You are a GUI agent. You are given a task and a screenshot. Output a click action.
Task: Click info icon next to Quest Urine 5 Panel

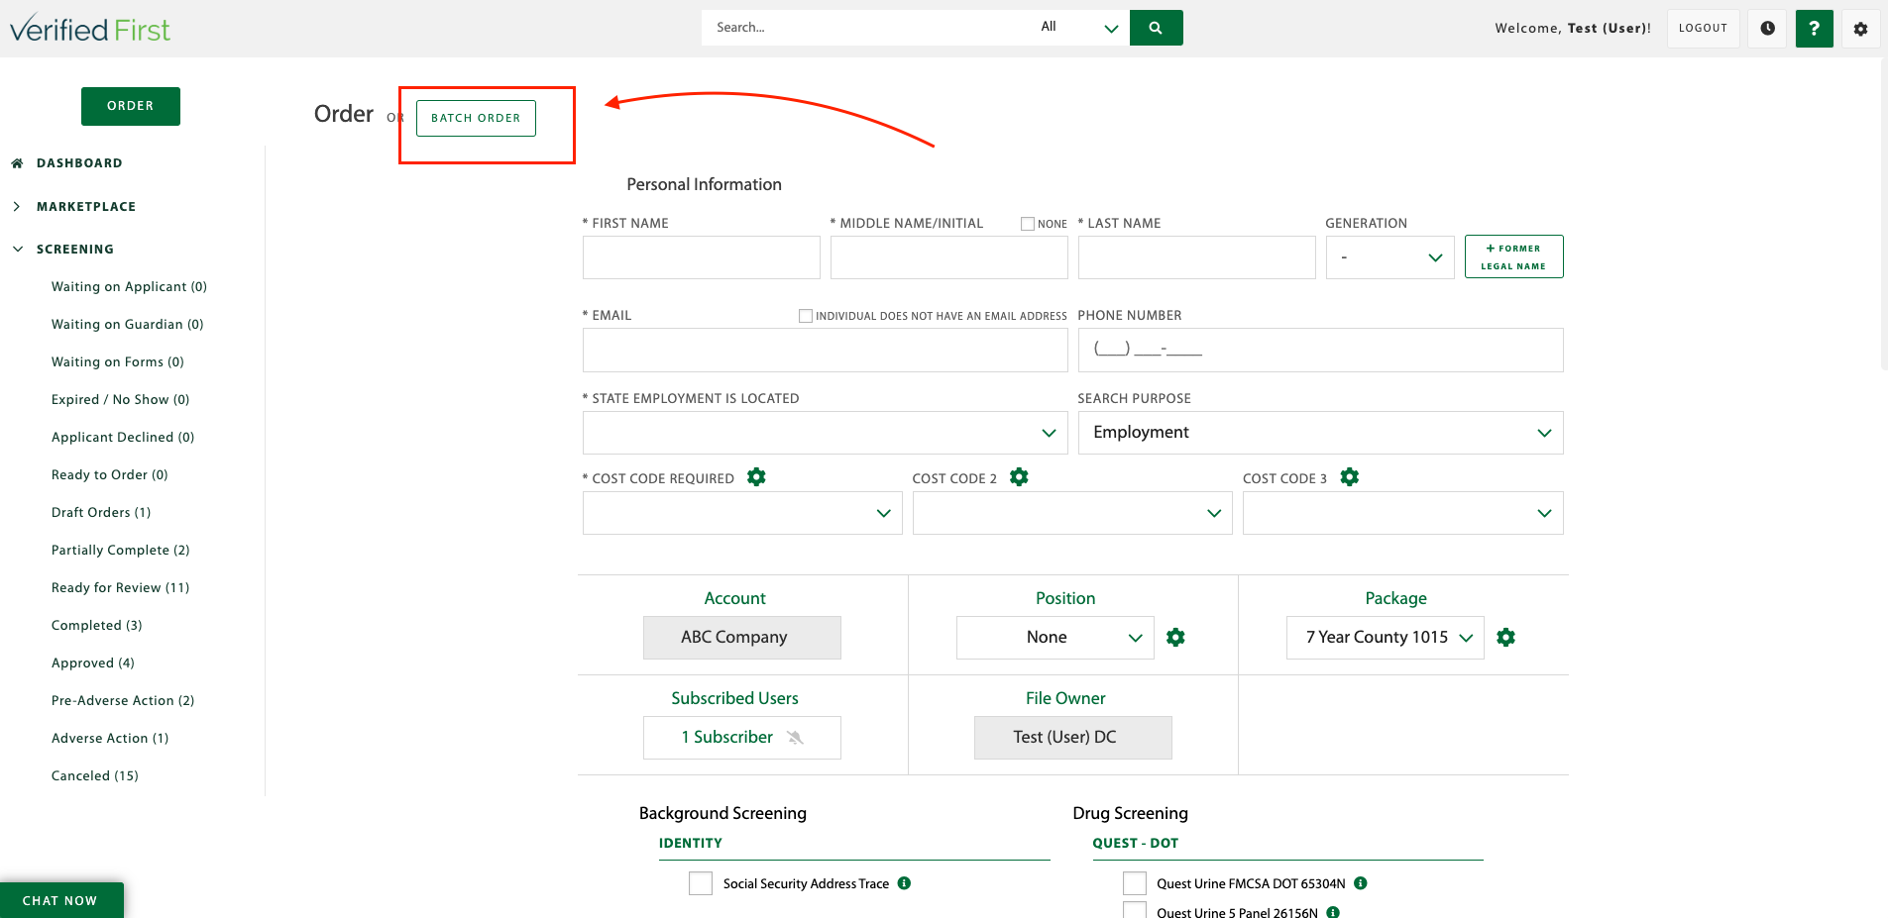[x=1333, y=912]
